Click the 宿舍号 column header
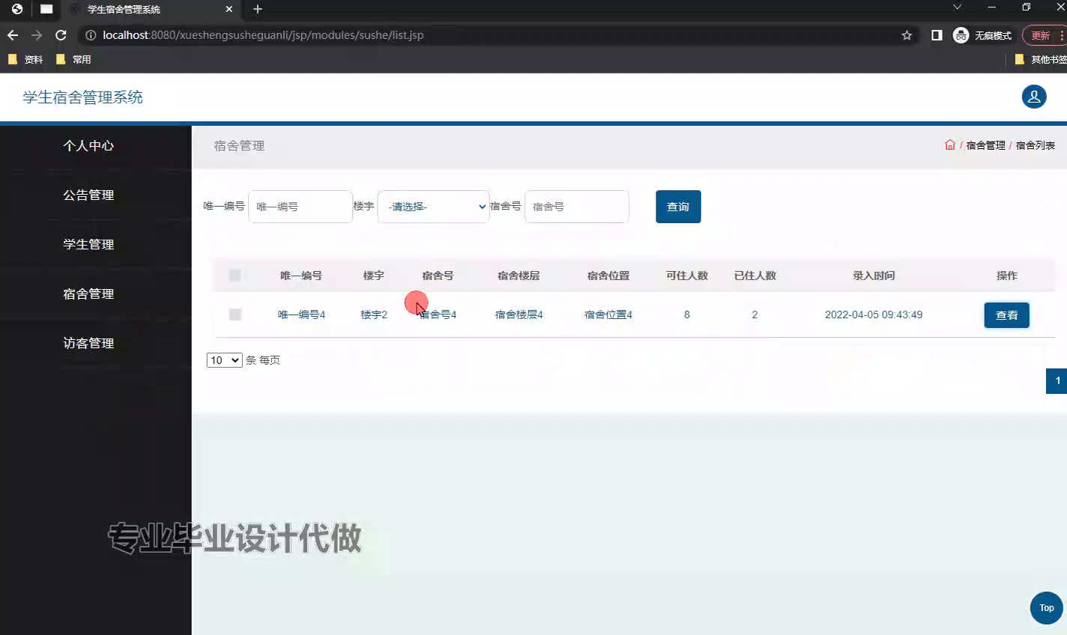The width and height of the screenshot is (1067, 635). [438, 276]
